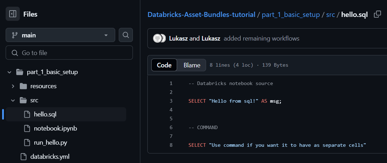Click line number 1 in code

click(x=171, y=83)
